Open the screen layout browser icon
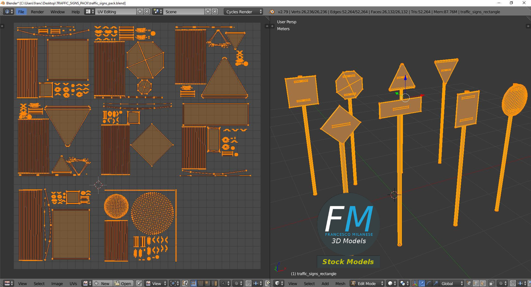 click(x=90, y=12)
